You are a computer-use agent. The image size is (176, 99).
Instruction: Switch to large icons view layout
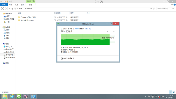pyautogui.click(x=174, y=92)
